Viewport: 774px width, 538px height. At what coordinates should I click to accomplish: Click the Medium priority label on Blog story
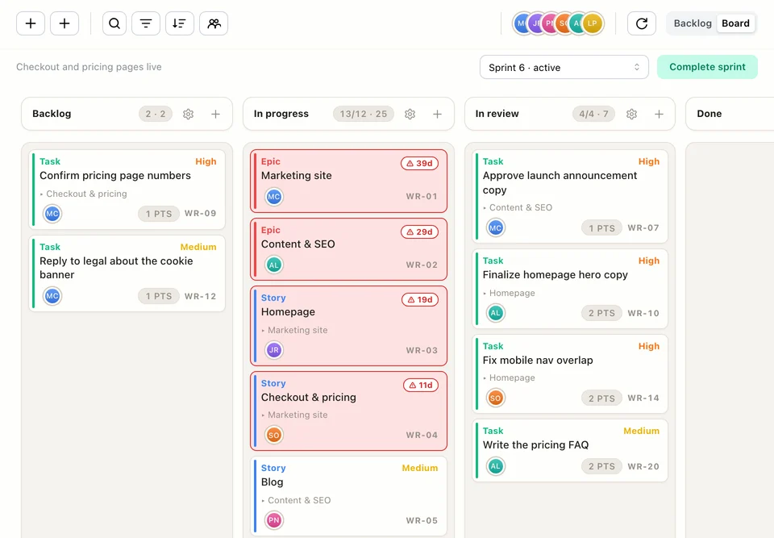419,468
